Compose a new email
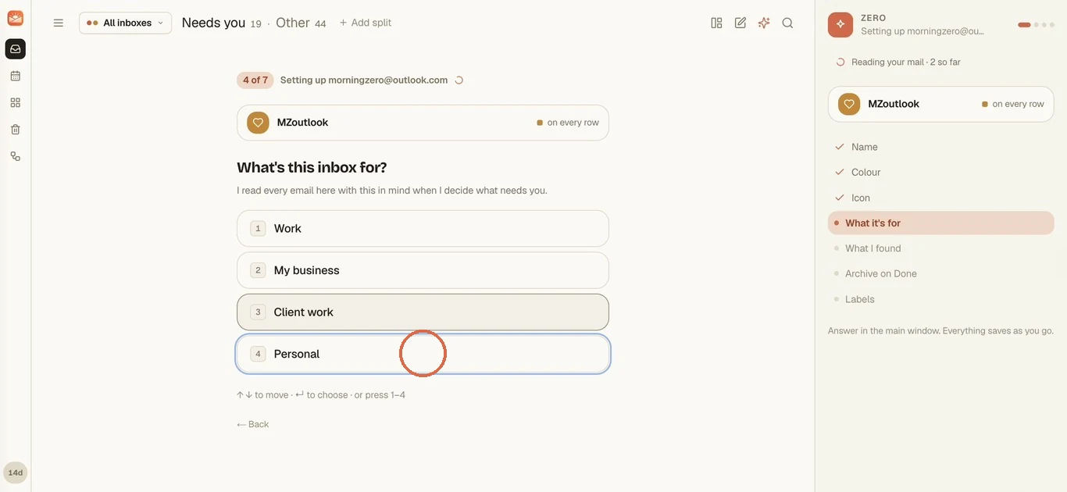This screenshot has height=492, width=1067. (x=740, y=23)
